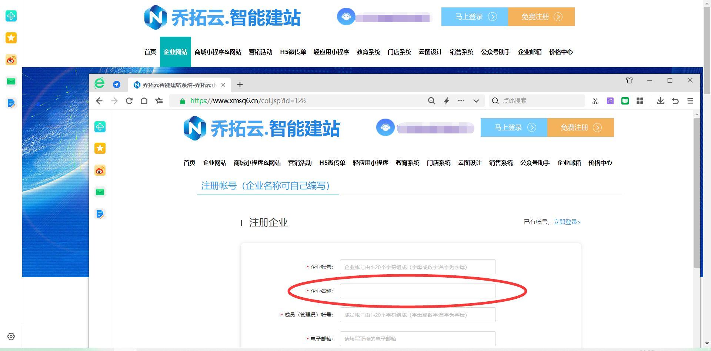Go to home page icon in toolbar
The image size is (711, 351).
[x=144, y=101]
